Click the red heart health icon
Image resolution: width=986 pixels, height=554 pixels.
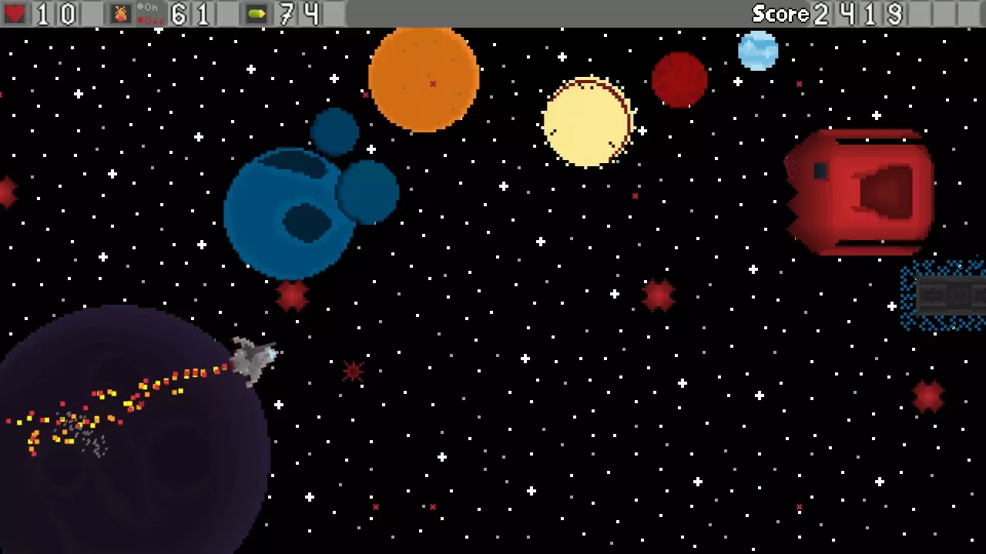tap(15, 14)
